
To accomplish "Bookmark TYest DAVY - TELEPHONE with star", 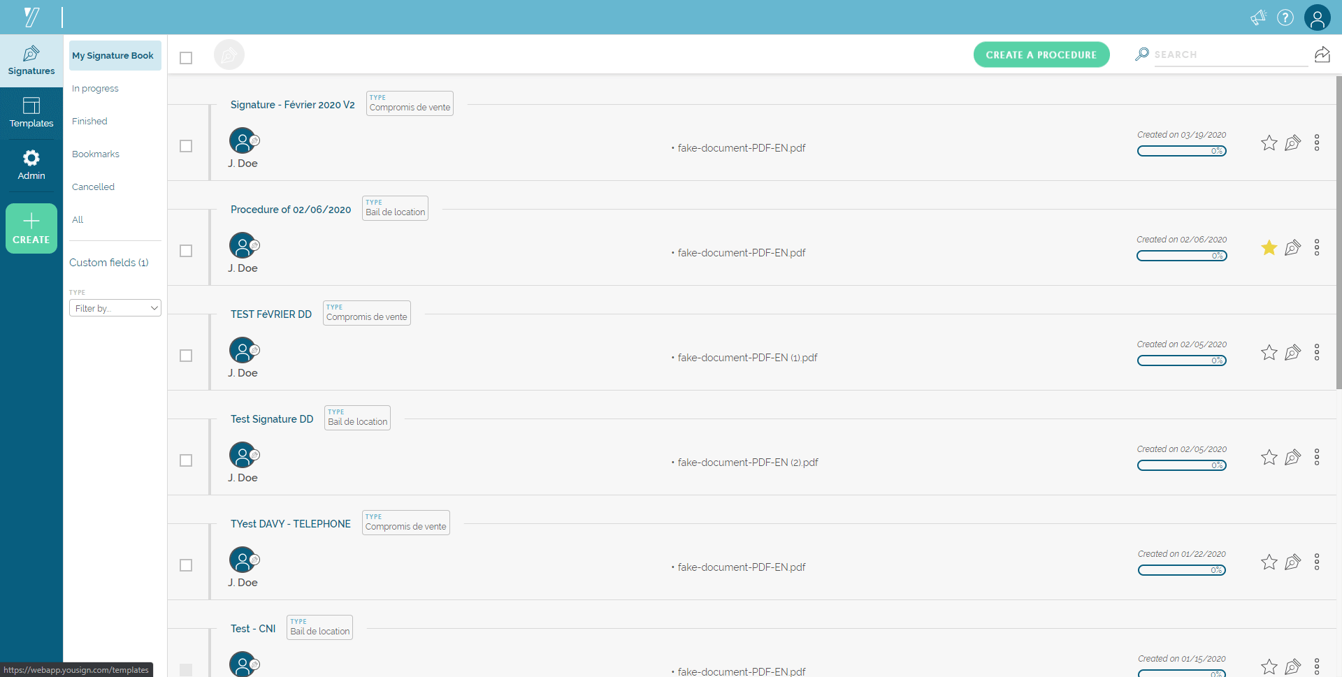I will (1269, 562).
